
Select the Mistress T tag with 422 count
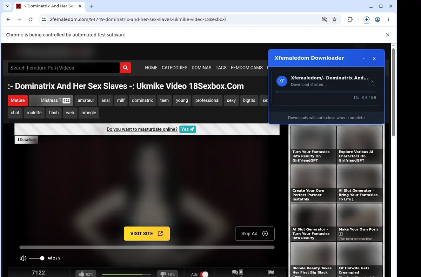pos(51,100)
